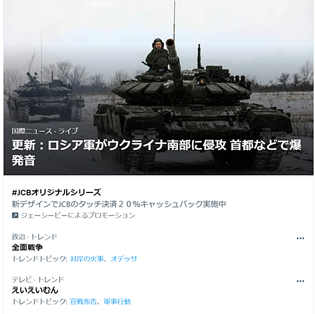Open trending topic 軍事行動
315x314 pixels.
pos(117,302)
